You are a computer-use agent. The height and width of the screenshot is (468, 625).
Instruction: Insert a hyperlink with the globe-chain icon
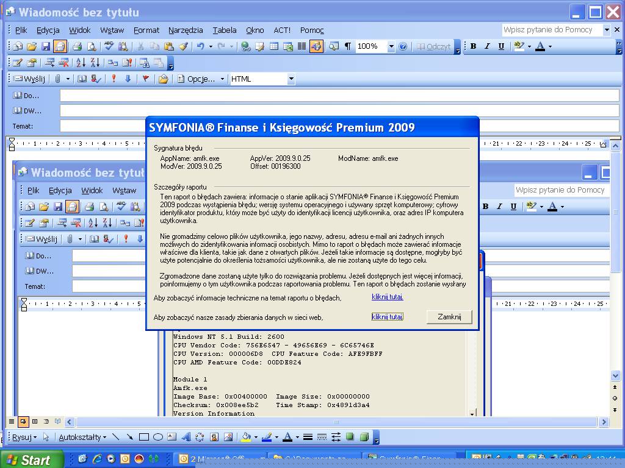[x=246, y=46]
